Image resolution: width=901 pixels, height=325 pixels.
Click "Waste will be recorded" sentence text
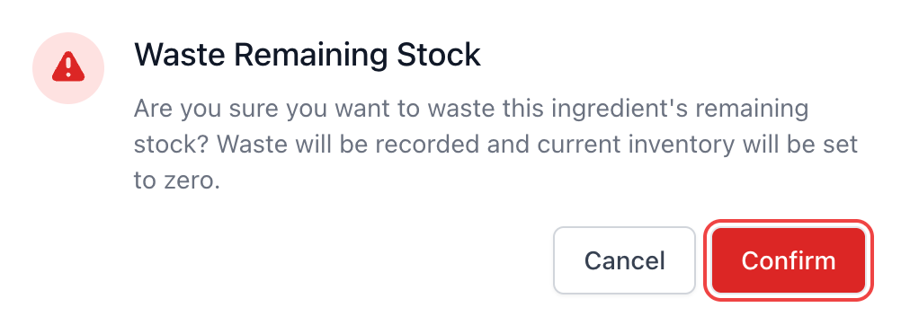click(x=349, y=145)
